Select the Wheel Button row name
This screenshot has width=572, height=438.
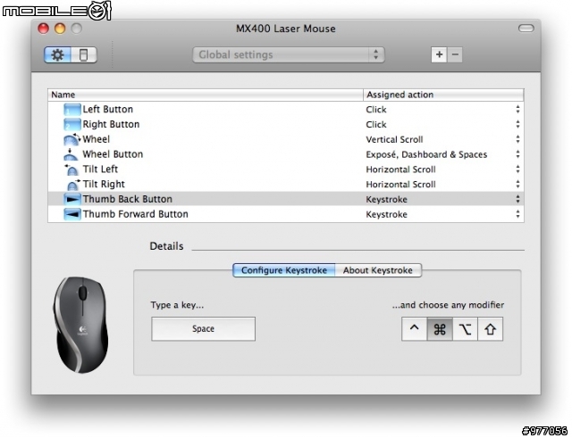pyautogui.click(x=113, y=154)
